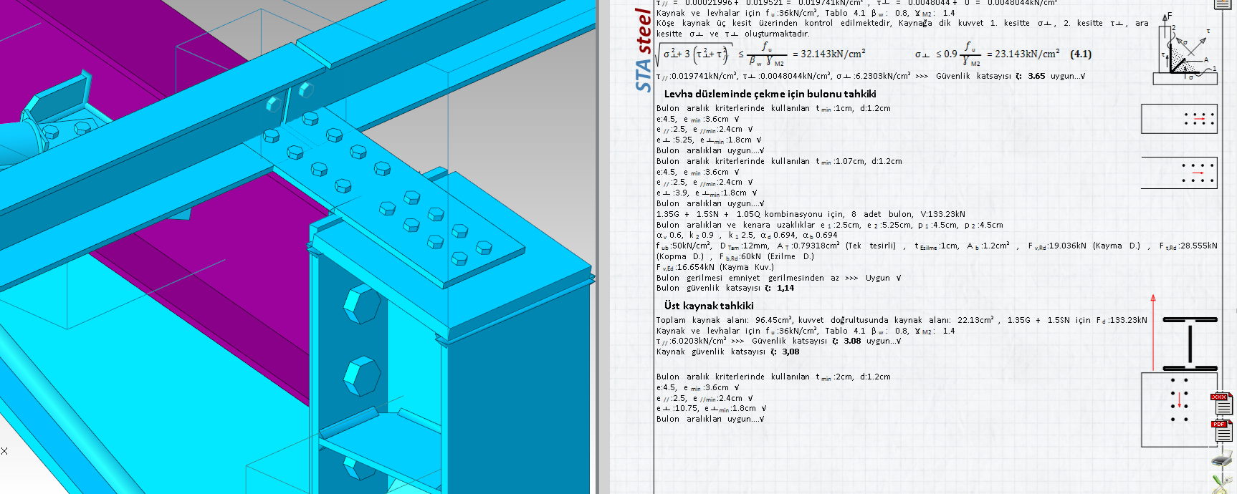This screenshot has width=1237, height=494.
Task: Click the document icon at the report's top-right
Action: (x=1222, y=4)
